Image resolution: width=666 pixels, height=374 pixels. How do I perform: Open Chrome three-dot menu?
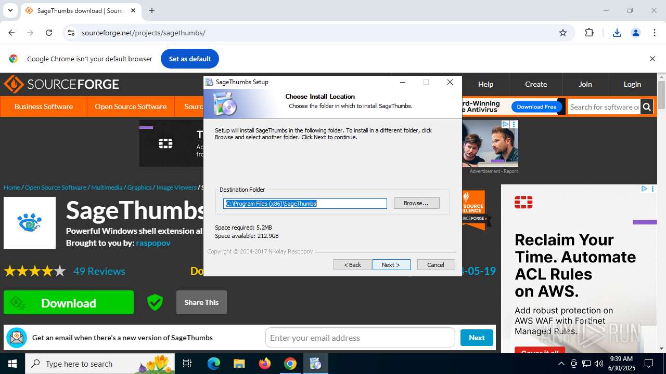tap(655, 33)
